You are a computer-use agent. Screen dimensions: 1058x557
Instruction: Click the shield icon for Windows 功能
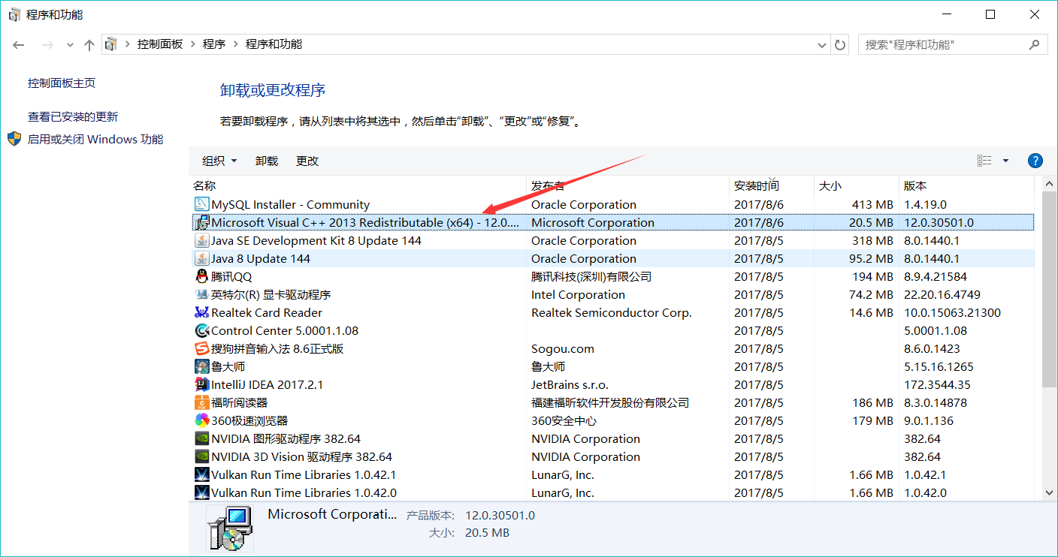(x=14, y=139)
